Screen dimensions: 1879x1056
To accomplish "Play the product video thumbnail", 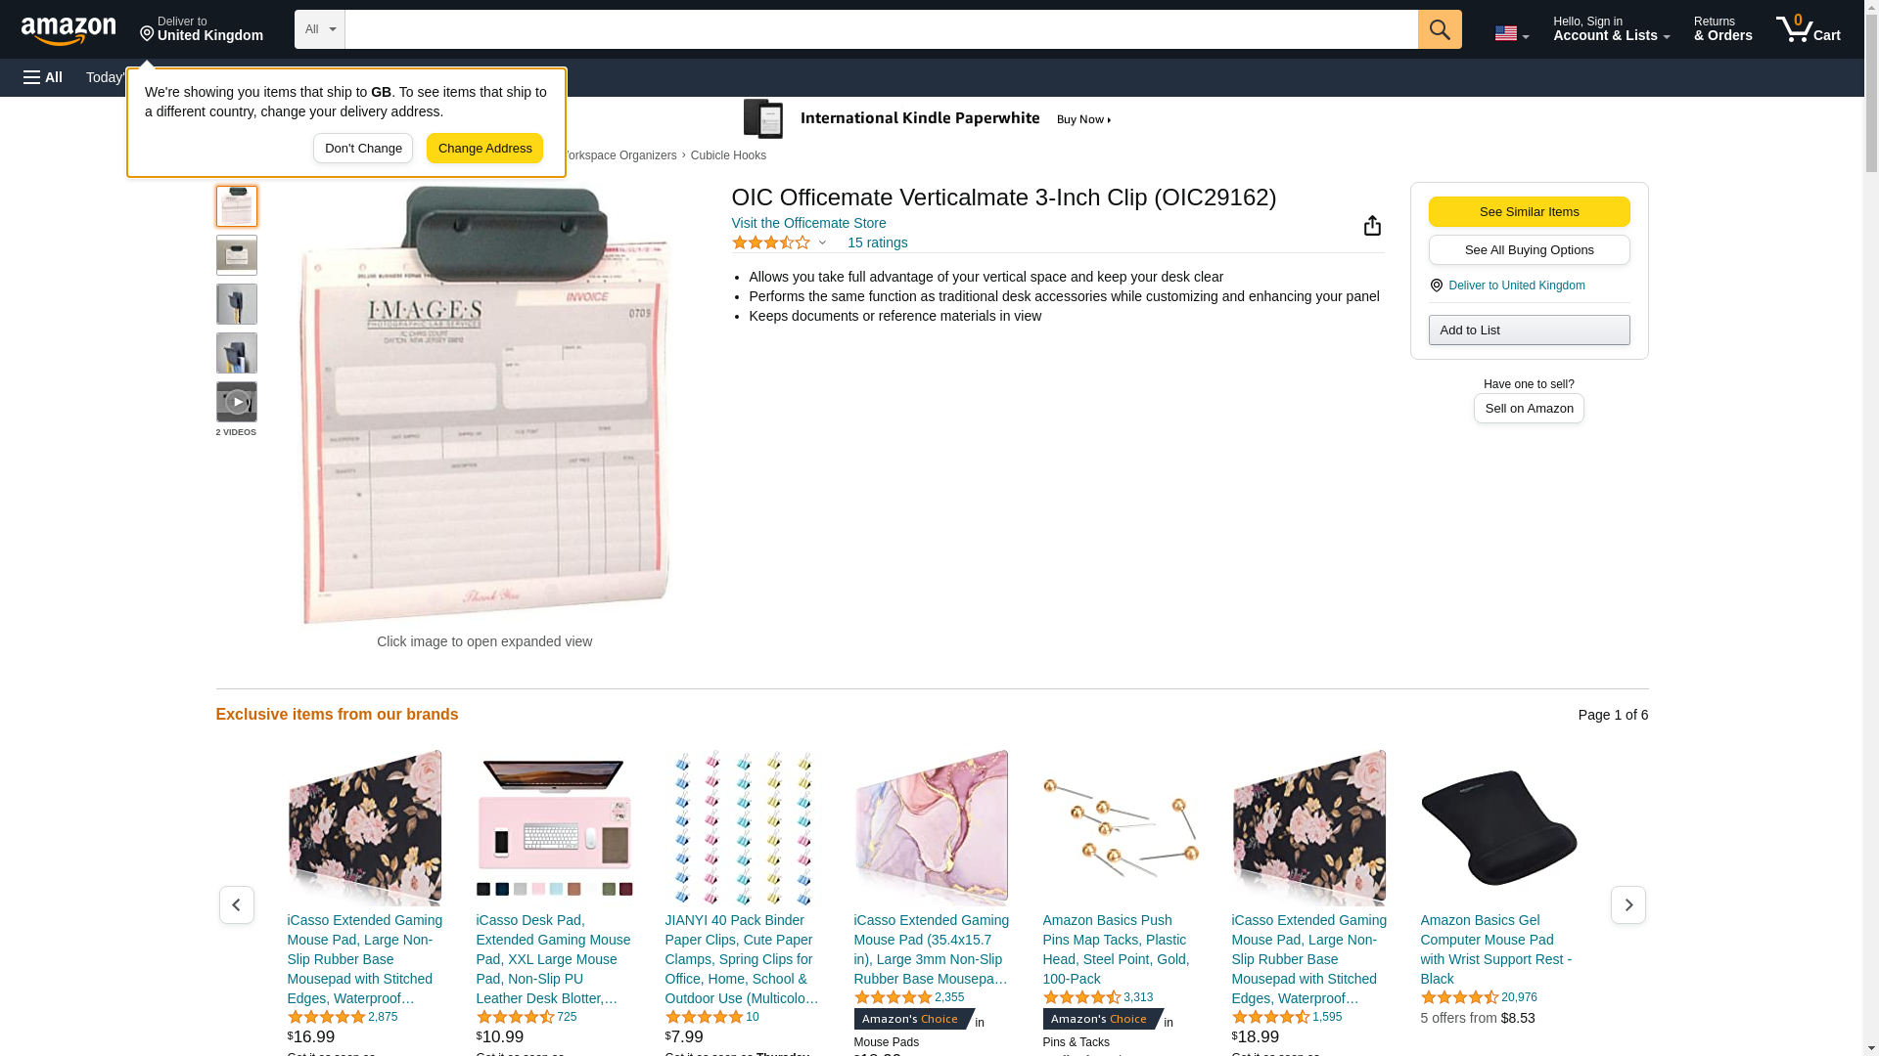I will click(x=237, y=402).
